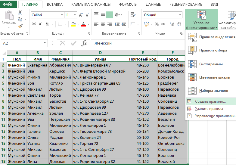
Task: Switch to the ВСТАВКА ribbon tab
Action: click(55, 5)
